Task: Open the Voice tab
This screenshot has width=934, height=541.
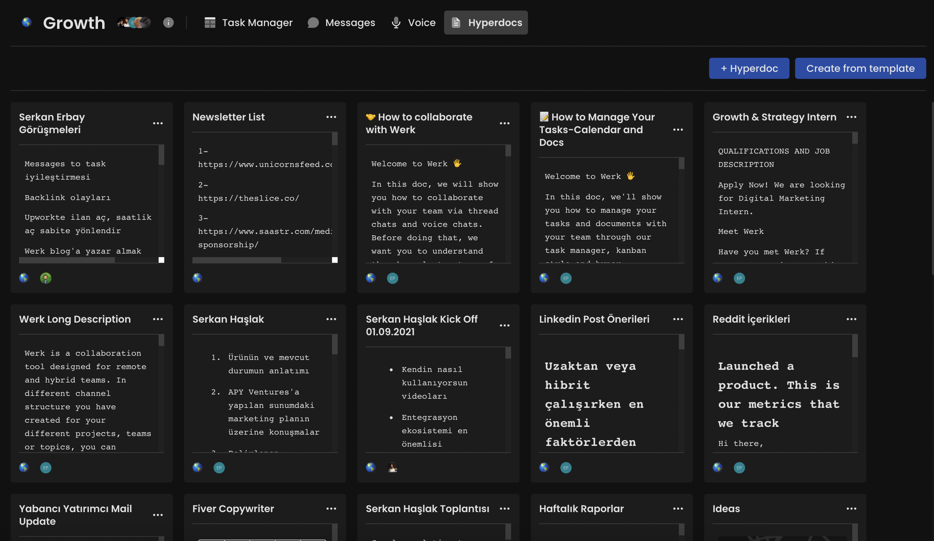Action: pyautogui.click(x=414, y=23)
